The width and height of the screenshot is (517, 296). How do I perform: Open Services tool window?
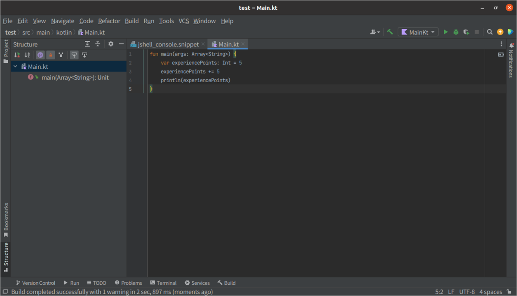pos(197,283)
